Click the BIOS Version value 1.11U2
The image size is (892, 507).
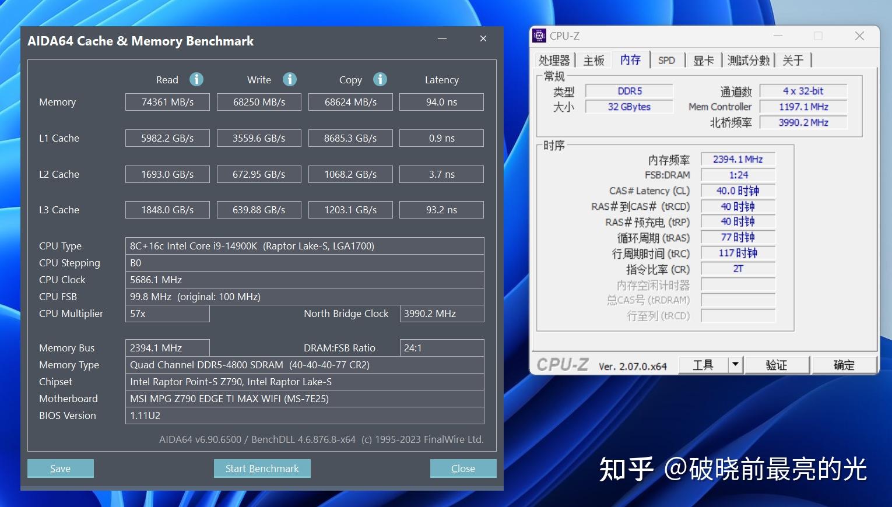click(305, 416)
